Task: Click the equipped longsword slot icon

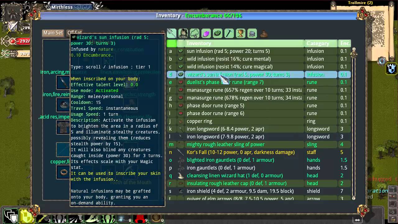Action: point(64,82)
